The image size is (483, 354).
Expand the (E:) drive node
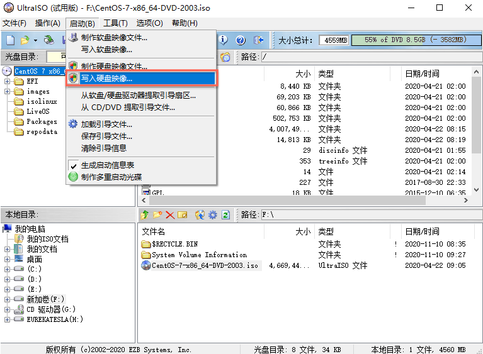tap(7, 289)
